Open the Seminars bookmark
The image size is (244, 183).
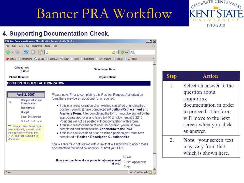coord(52,59)
